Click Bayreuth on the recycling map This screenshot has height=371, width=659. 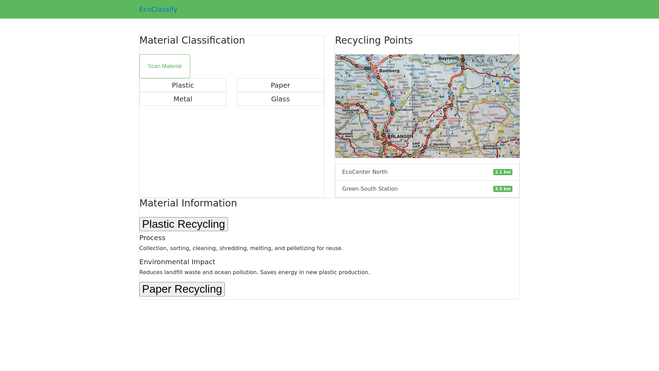coord(449,58)
